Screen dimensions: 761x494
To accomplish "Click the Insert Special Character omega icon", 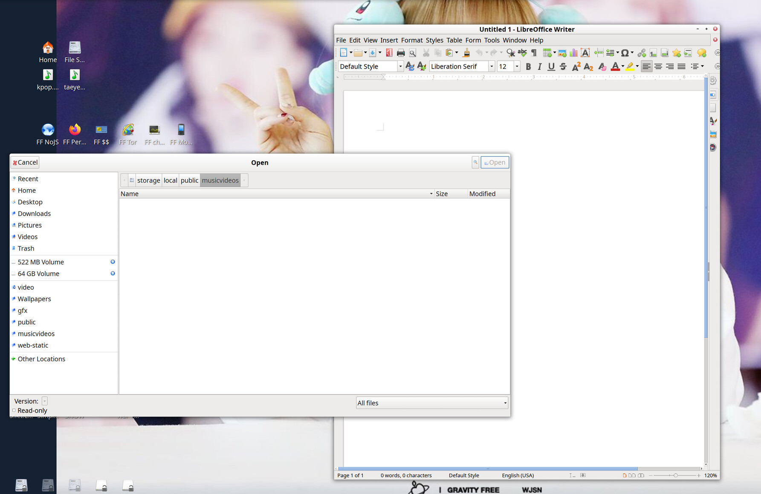I will coord(625,53).
